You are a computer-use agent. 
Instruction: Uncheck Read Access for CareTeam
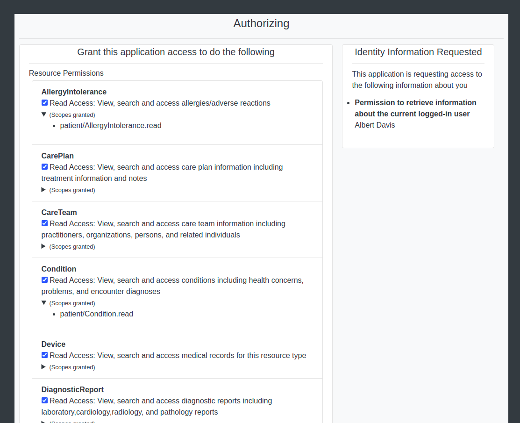(44, 223)
